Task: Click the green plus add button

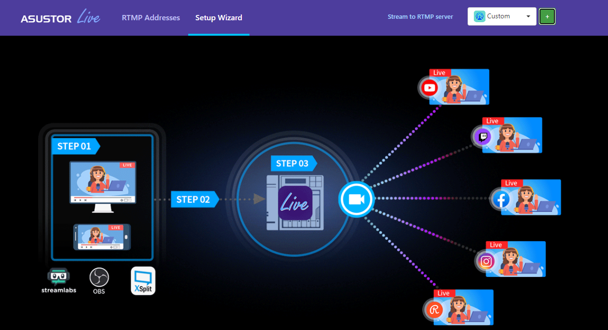Action: pyautogui.click(x=547, y=16)
